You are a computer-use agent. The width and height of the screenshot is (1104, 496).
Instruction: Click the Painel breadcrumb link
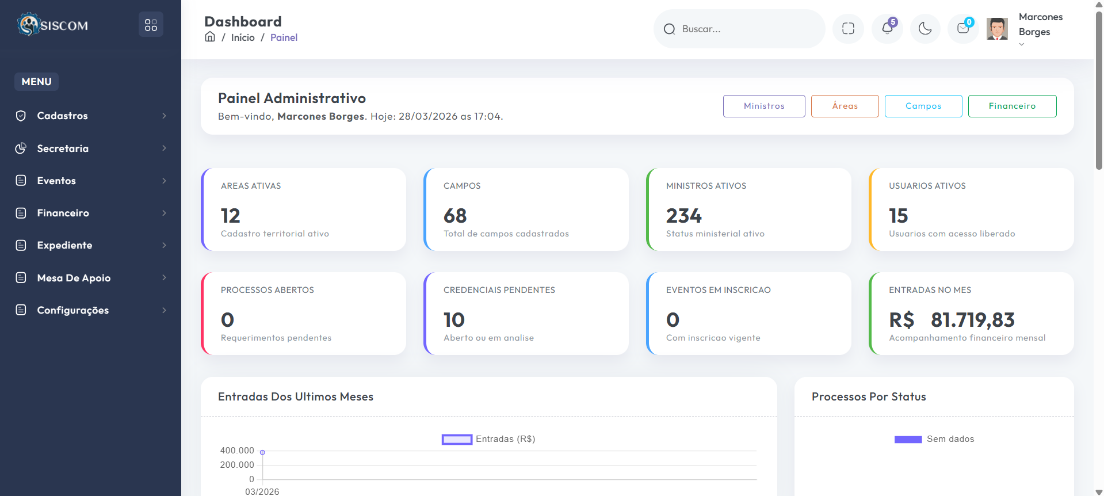pyautogui.click(x=284, y=37)
